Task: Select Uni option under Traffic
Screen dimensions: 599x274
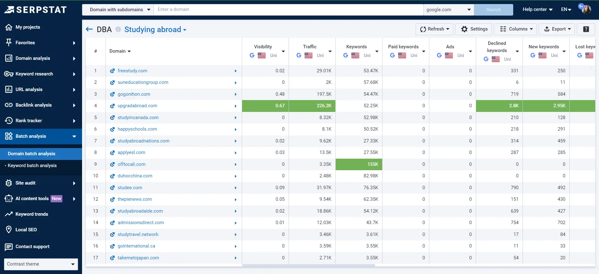Action: 320,55
